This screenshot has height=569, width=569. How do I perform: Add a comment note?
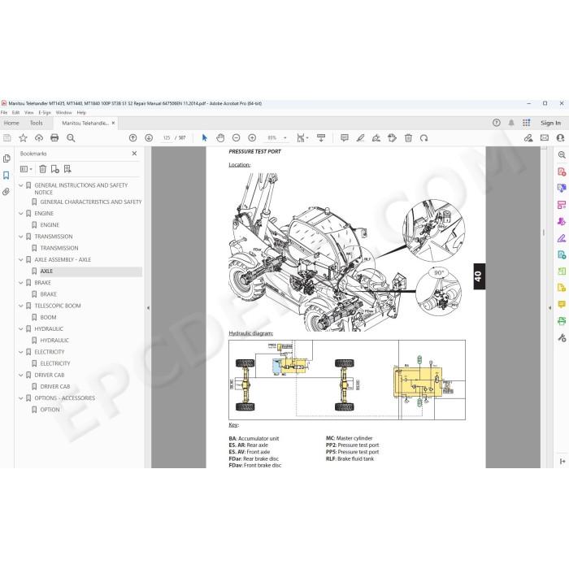pyautogui.click(x=345, y=138)
